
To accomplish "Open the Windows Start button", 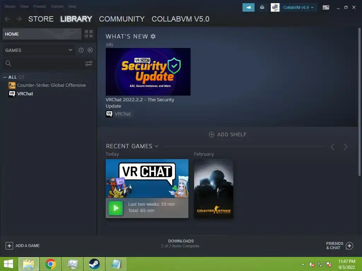I will 8,264.
